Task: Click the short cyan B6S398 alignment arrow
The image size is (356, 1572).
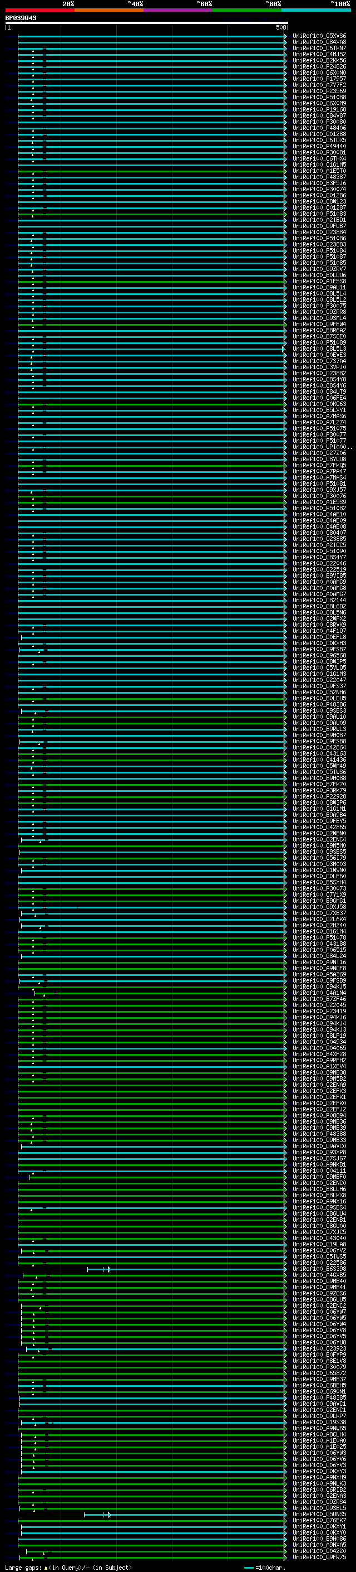Action: pyautogui.click(x=98, y=1269)
